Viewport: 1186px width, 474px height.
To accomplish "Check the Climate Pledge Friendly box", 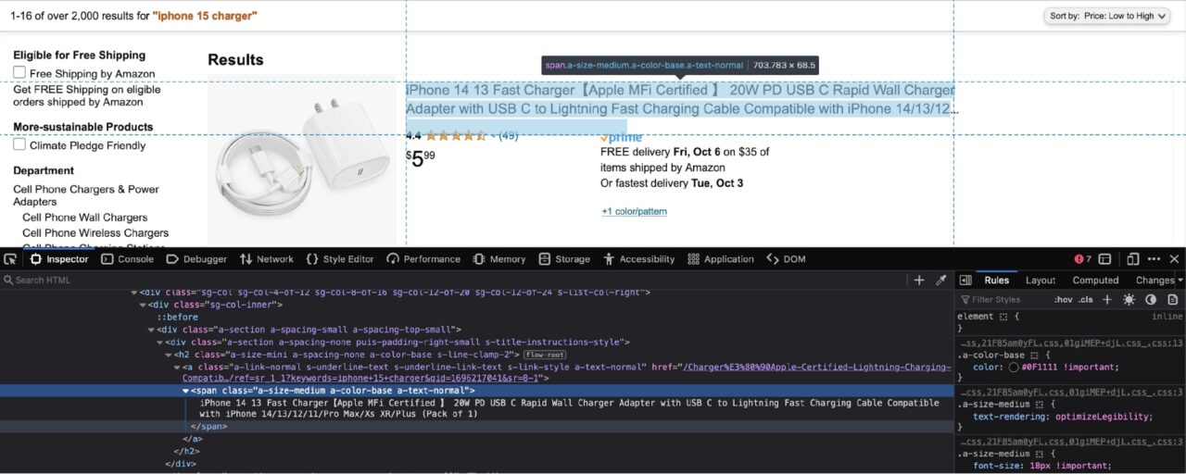I will point(19,144).
